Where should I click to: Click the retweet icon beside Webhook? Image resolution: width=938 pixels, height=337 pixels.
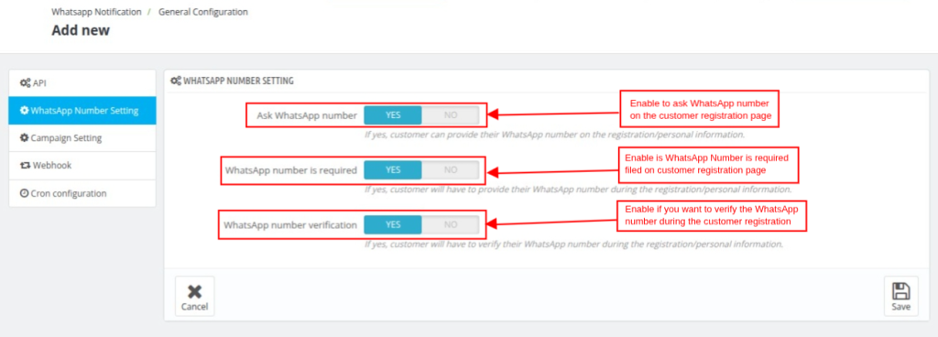(25, 166)
